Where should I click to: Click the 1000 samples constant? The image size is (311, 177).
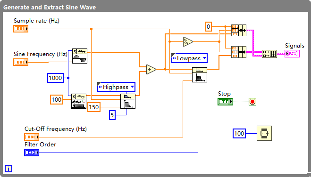point(55,78)
